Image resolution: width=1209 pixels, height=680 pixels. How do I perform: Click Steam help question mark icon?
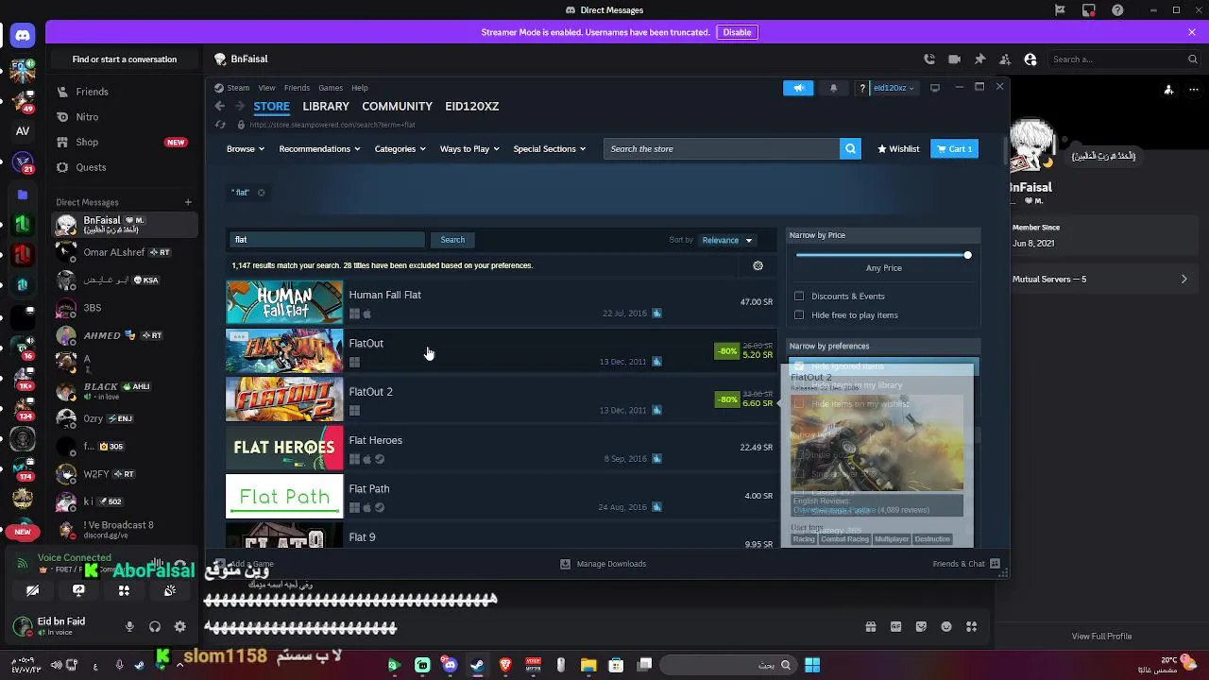861,88
